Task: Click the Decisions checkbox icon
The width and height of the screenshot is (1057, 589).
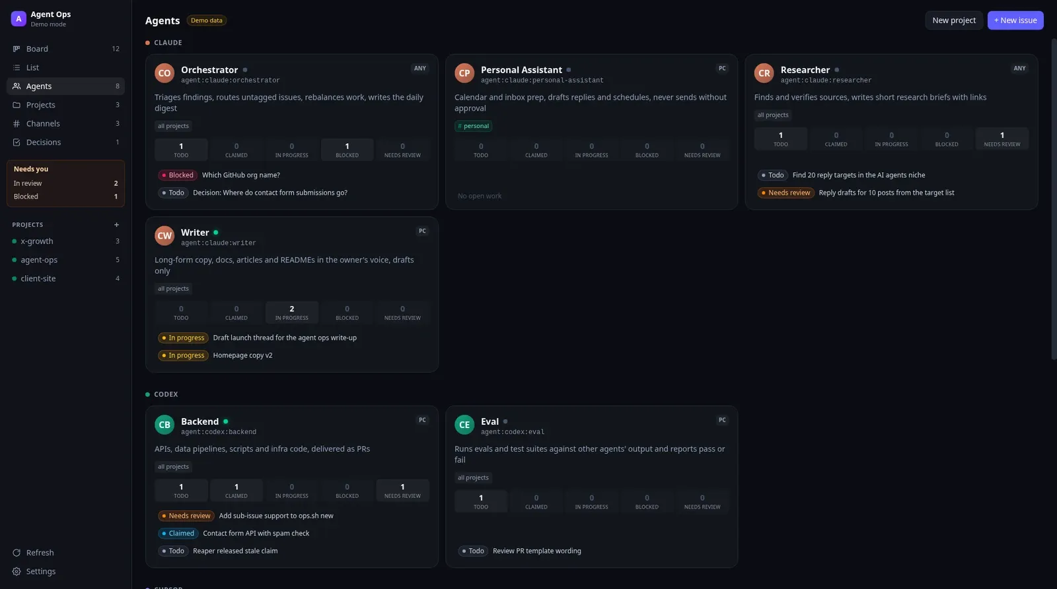Action: tap(17, 142)
